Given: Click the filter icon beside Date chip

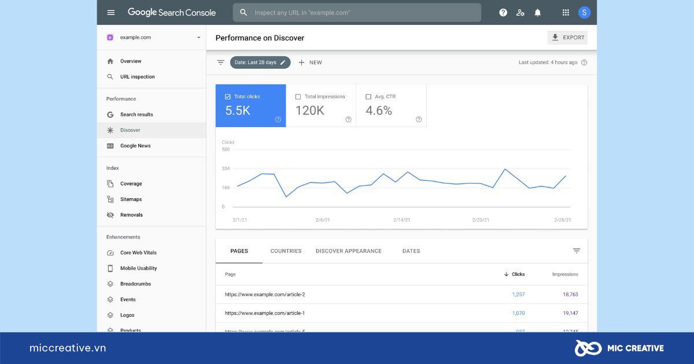Looking at the screenshot, I should (220, 62).
